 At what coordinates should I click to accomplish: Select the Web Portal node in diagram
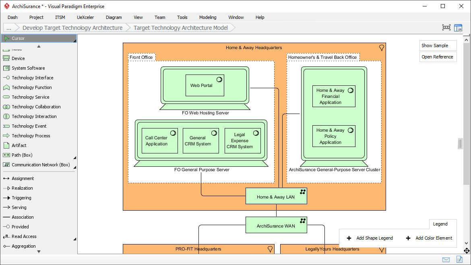(x=205, y=85)
